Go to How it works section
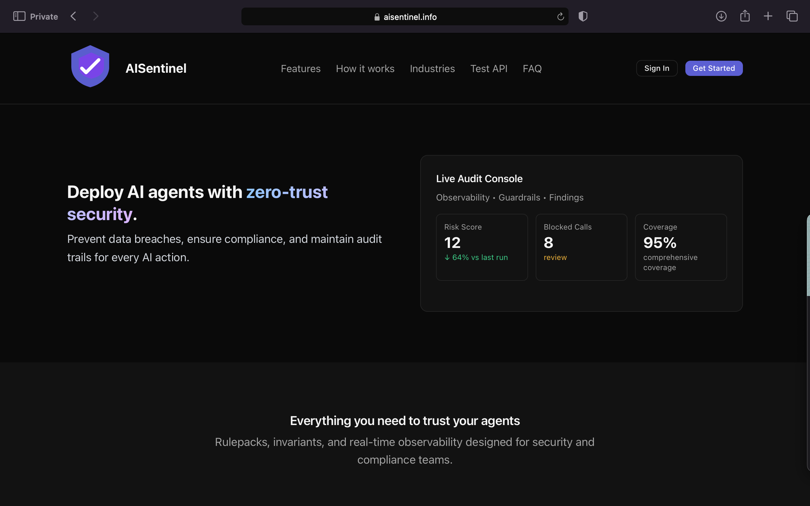The height and width of the screenshot is (506, 810). [365, 69]
